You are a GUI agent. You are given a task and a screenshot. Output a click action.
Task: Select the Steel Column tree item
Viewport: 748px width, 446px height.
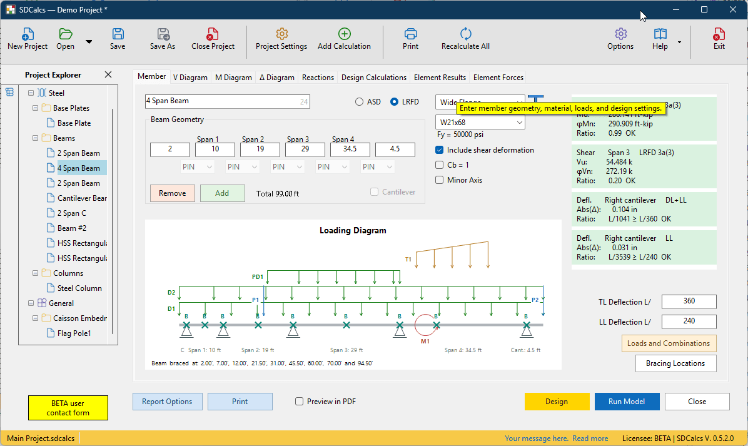point(79,288)
